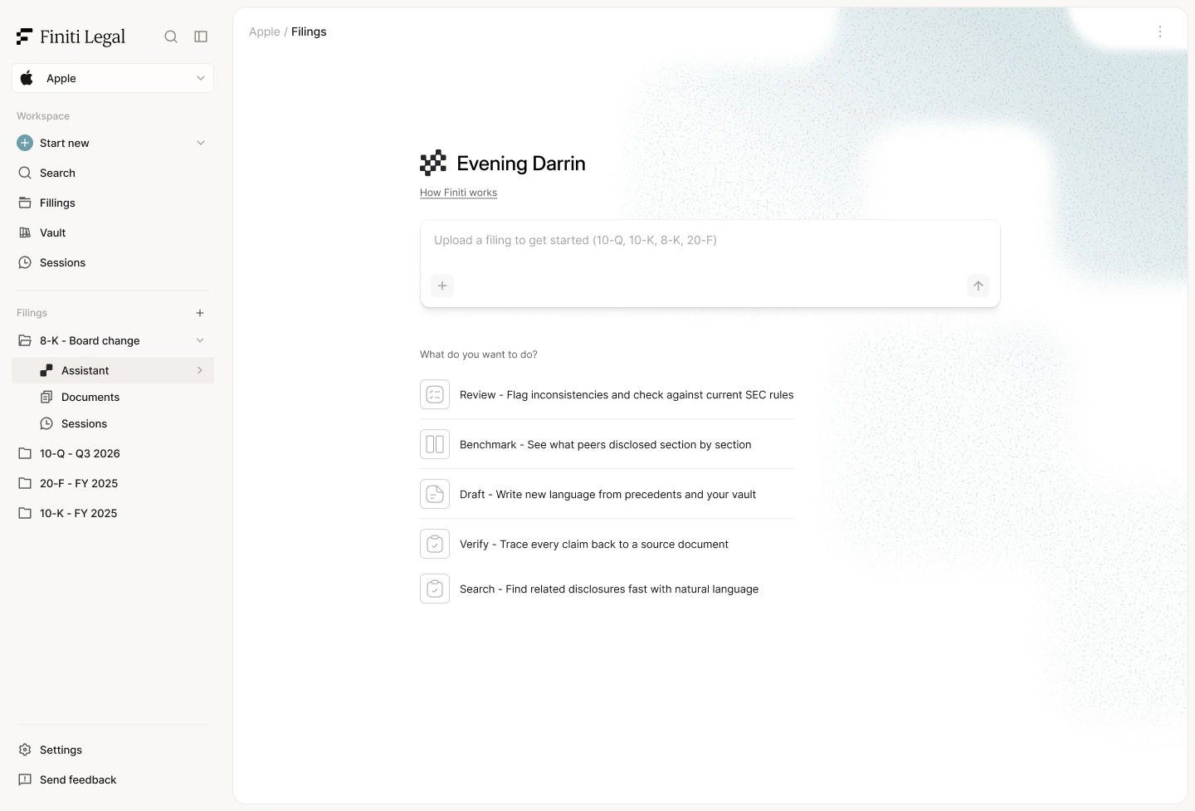Click the Assistant row chevron arrow

pyautogui.click(x=200, y=370)
